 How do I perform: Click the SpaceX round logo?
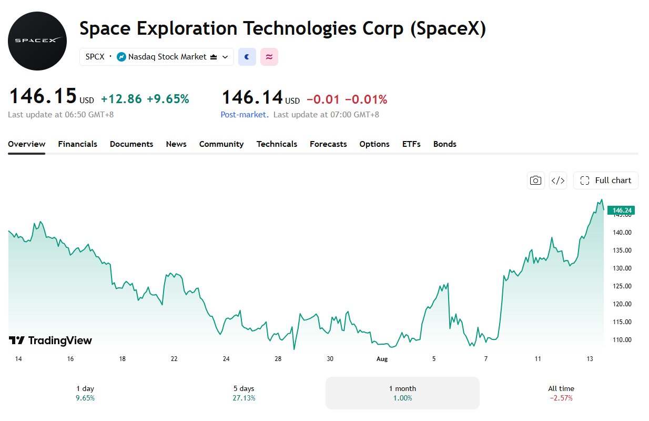pyautogui.click(x=37, y=41)
